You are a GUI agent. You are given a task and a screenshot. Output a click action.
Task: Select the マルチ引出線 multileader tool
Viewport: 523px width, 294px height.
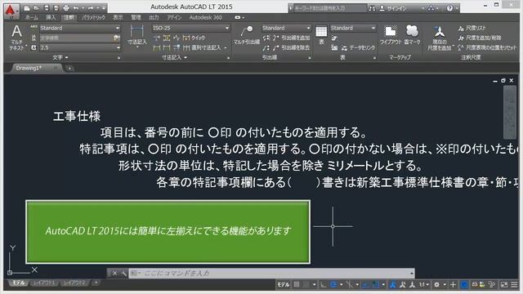point(247,35)
